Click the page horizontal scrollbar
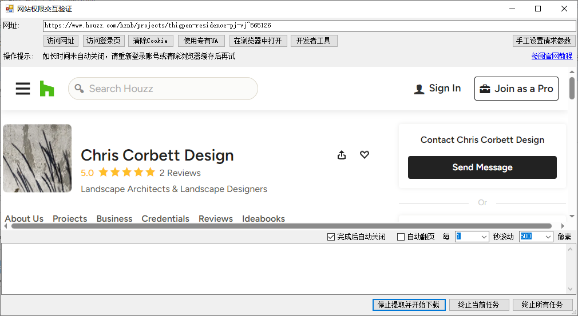 tap(282, 226)
